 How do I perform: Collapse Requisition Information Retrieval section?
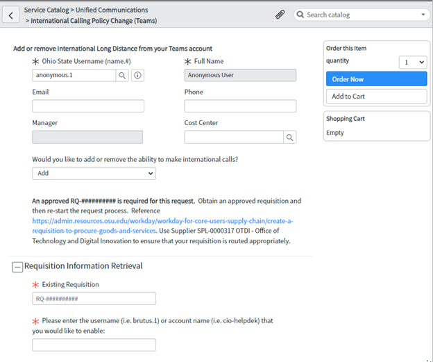point(17,267)
